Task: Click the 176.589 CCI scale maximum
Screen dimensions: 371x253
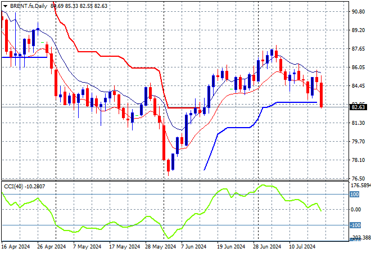Action: (360, 184)
